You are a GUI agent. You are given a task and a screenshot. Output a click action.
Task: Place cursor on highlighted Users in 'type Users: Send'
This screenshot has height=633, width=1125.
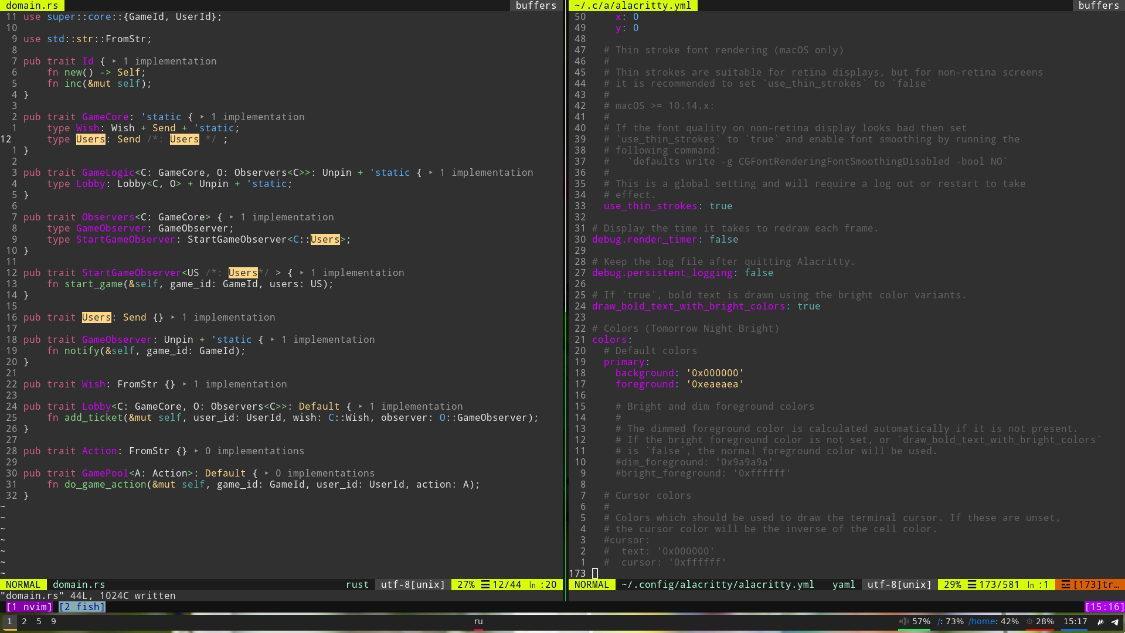click(91, 139)
